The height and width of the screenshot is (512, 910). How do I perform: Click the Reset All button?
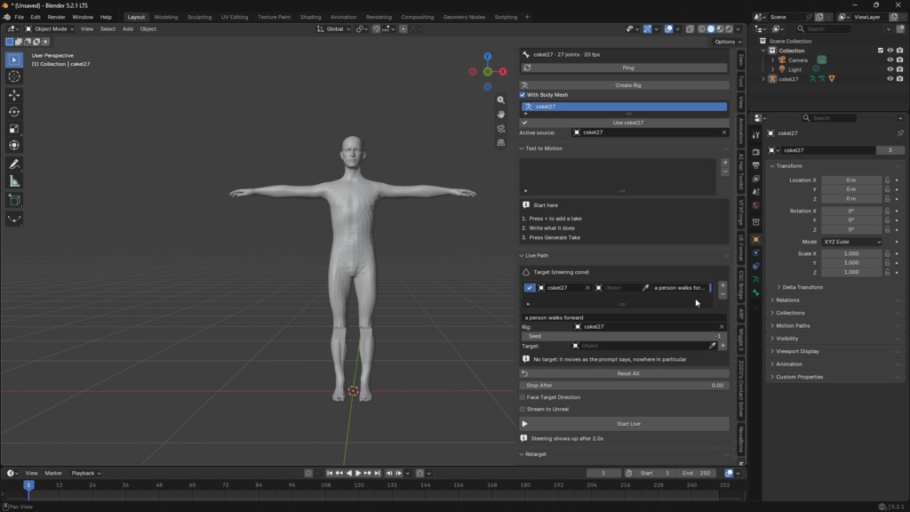(x=625, y=374)
